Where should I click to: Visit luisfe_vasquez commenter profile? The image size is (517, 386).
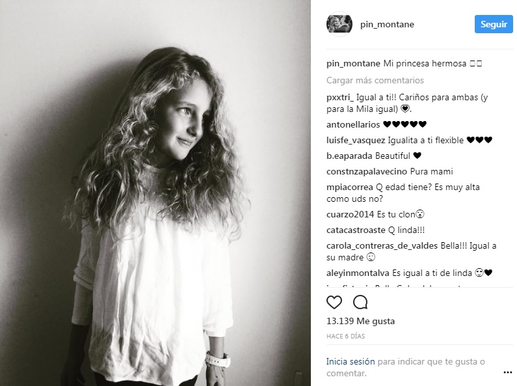(x=356, y=140)
